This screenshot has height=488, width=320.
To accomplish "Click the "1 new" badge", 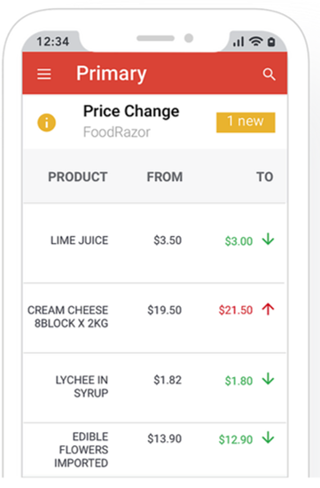I will click(x=246, y=122).
